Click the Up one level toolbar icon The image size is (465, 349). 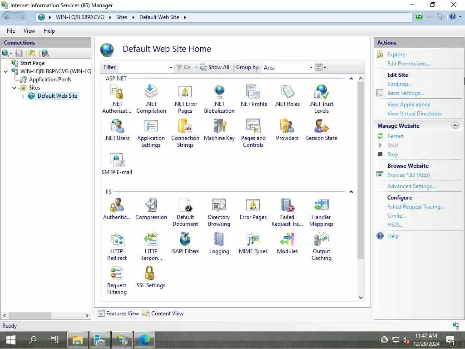coord(32,54)
